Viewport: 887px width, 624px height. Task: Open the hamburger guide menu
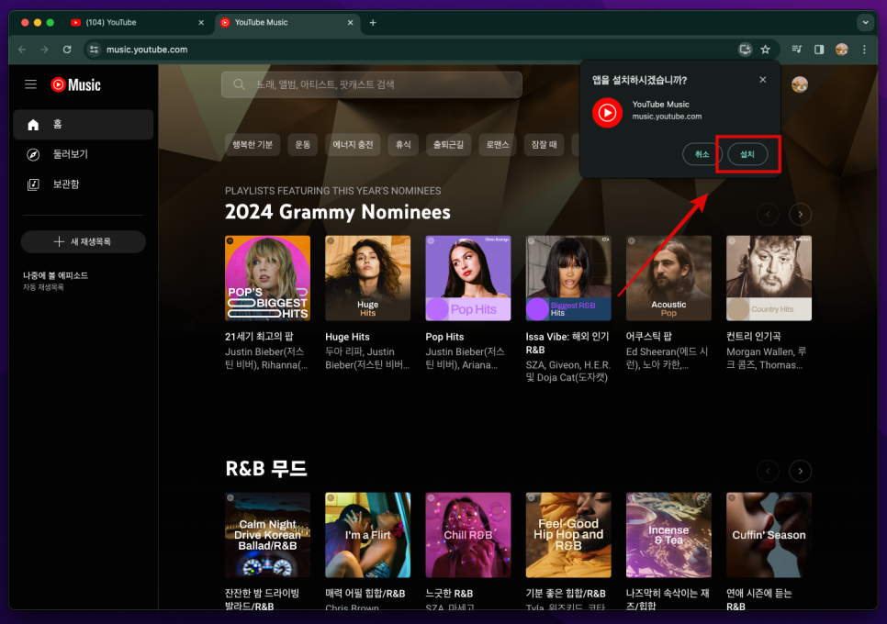click(x=30, y=84)
